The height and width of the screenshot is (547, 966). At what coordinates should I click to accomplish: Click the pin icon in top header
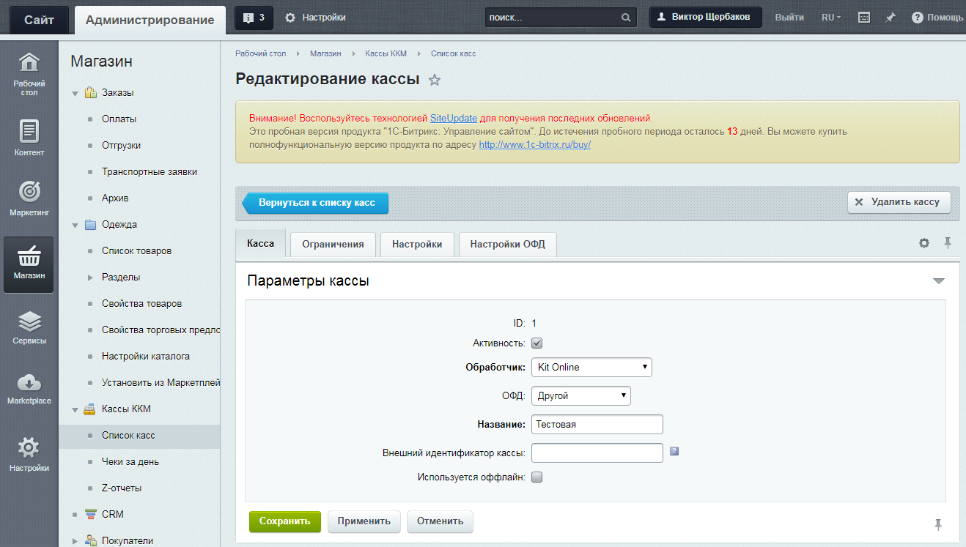[891, 18]
